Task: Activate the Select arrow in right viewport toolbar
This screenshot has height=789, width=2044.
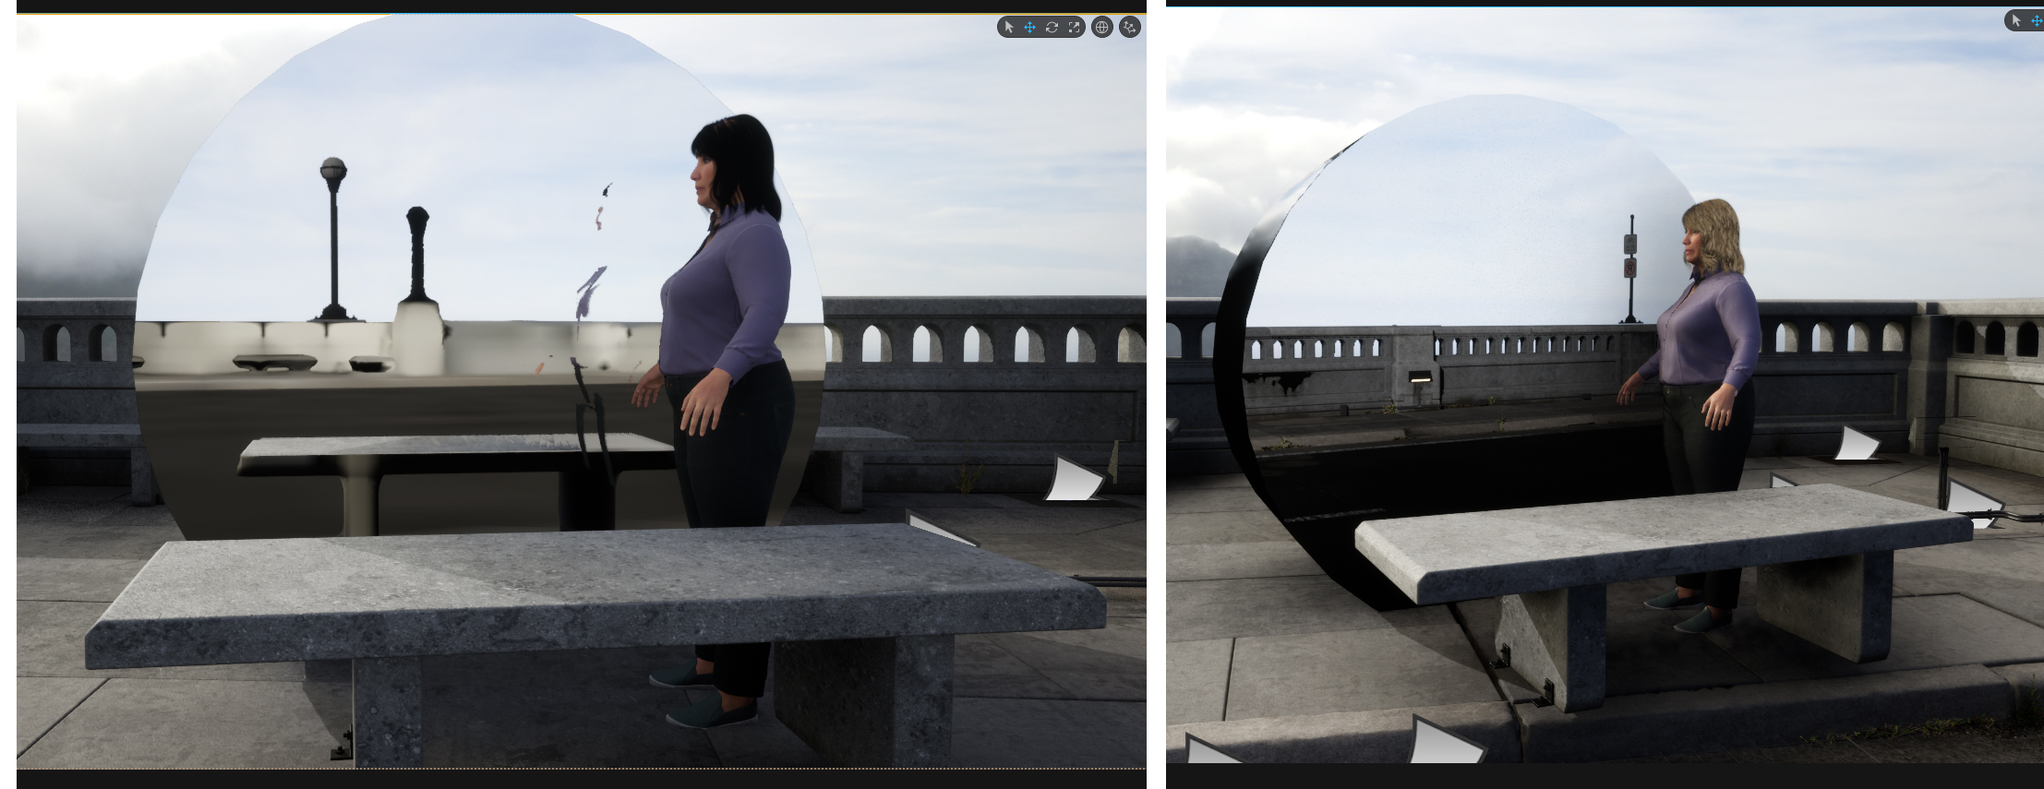Action: (2016, 20)
